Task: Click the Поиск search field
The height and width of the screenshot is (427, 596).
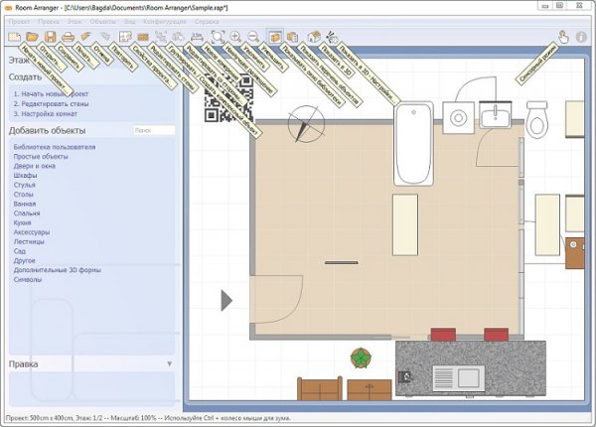Action: coord(154,130)
